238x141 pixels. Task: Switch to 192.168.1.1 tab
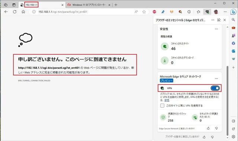point(42,5)
